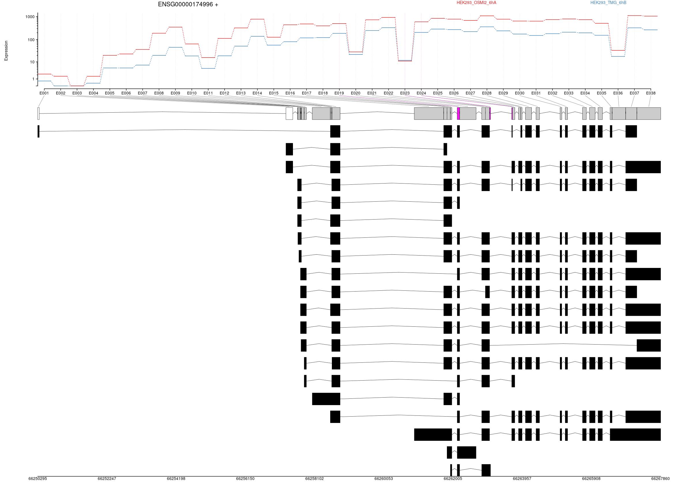Click exon label E031
Screen dimensions: 692x484
[536, 93]
